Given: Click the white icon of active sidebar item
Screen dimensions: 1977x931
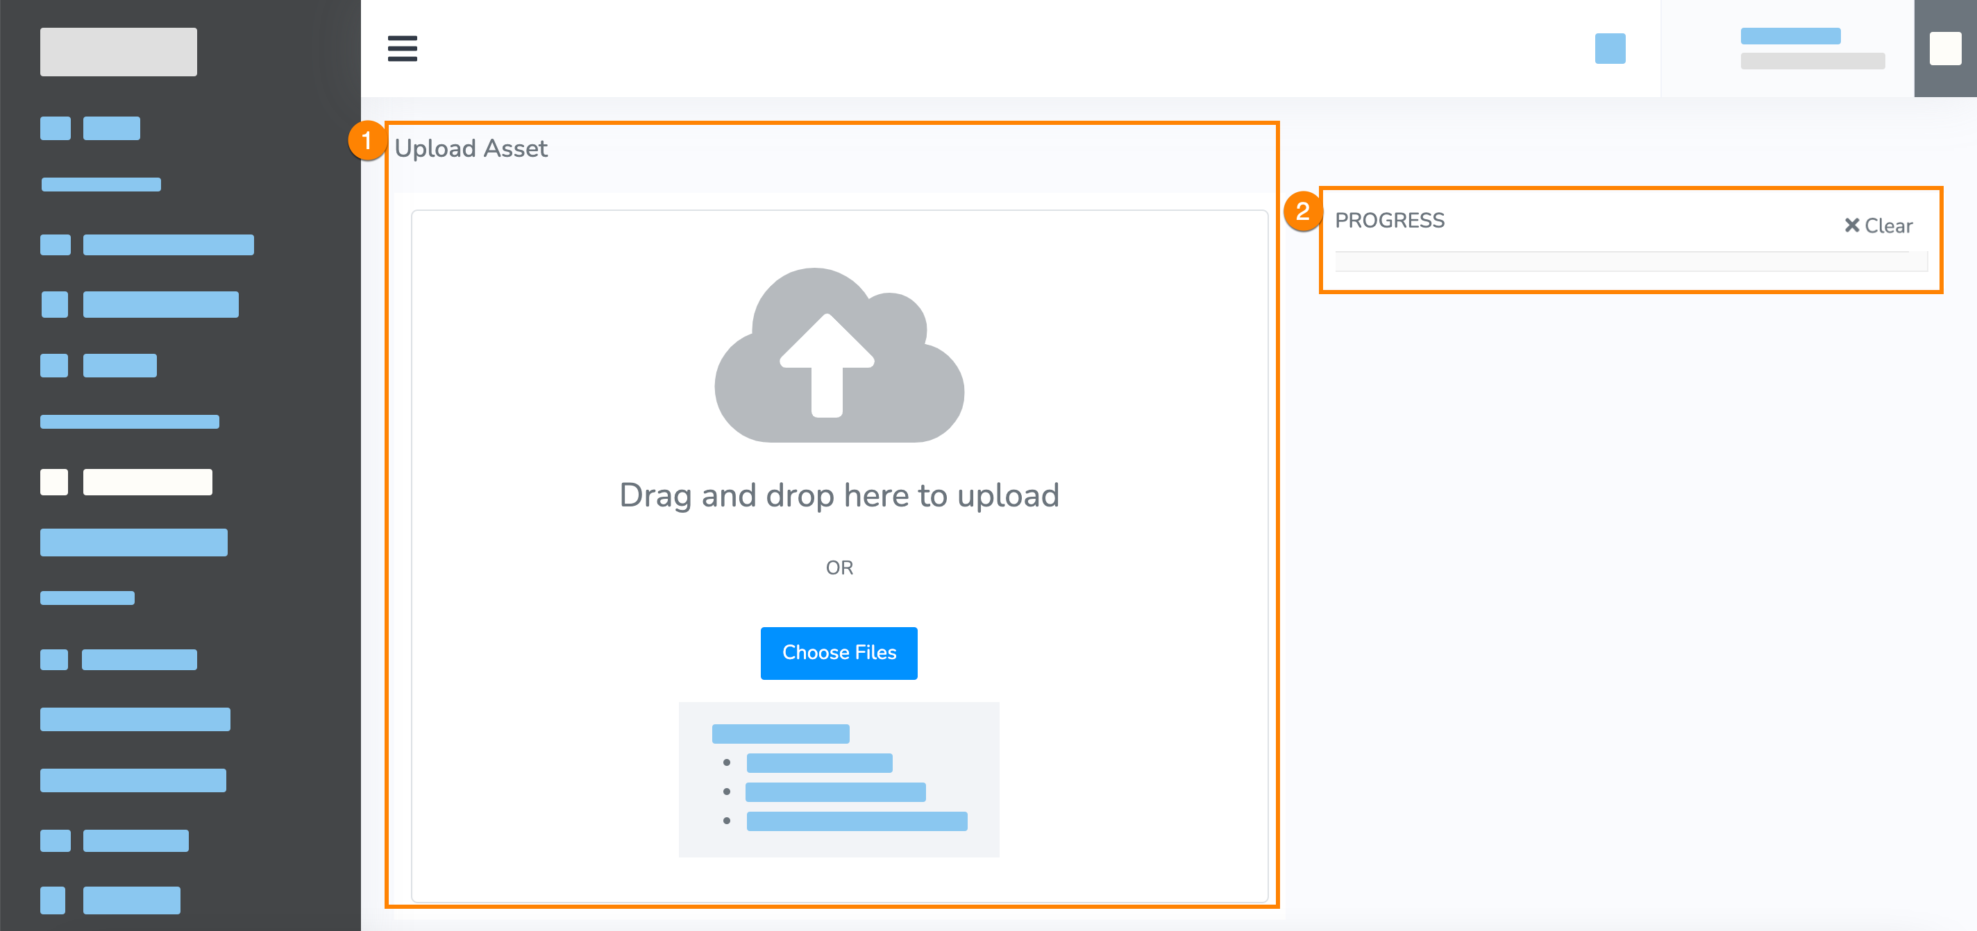Looking at the screenshot, I should tap(53, 482).
